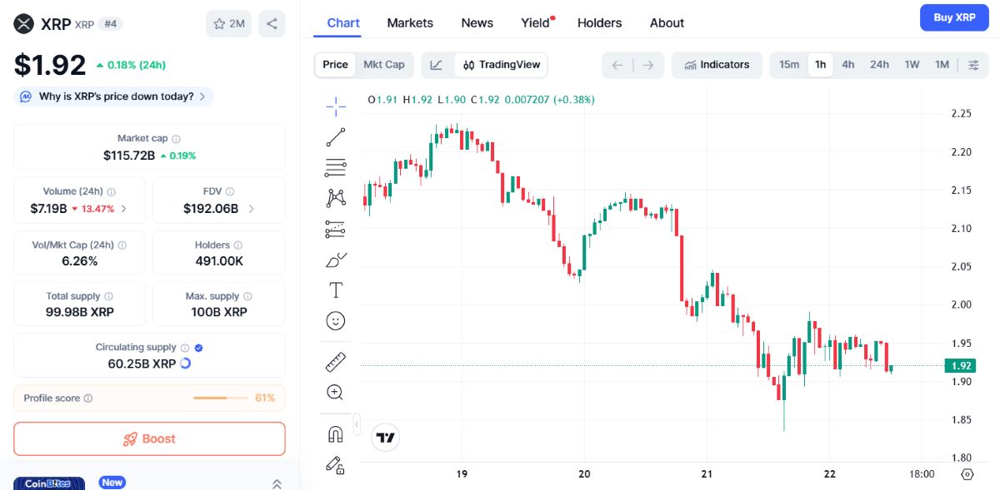1000x490 pixels.
Task: Select the ruler measure tool
Action: [x=336, y=362]
